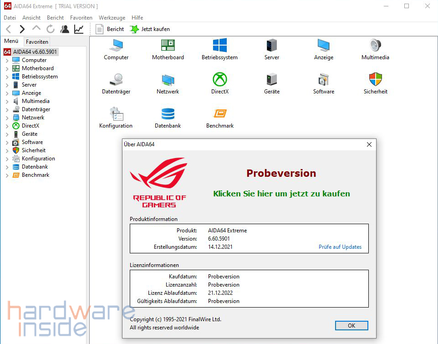Open the Favoriten menu in menu bar
Image resolution: width=438 pixels, height=344 pixels.
pos(81,18)
